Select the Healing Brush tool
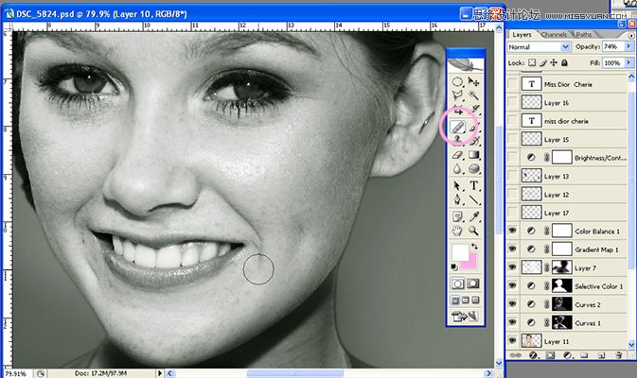The image size is (637, 378). coord(458,128)
